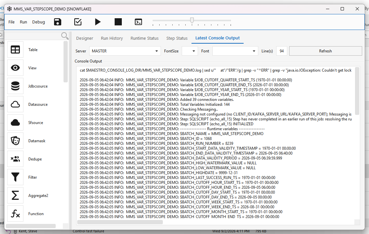Viewport: 369px width, 234px height.
Task: Select the Datamask masks icon
Action: 15,141
